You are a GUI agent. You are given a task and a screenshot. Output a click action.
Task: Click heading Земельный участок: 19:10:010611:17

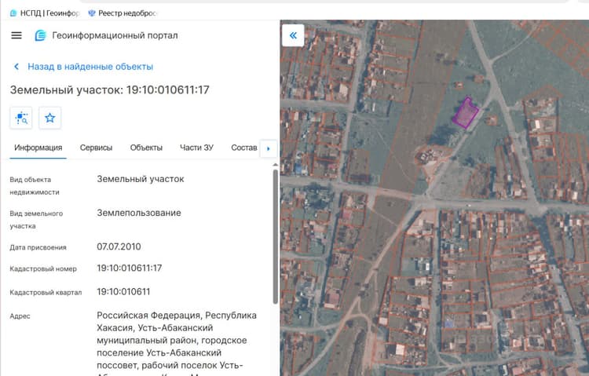[110, 89]
